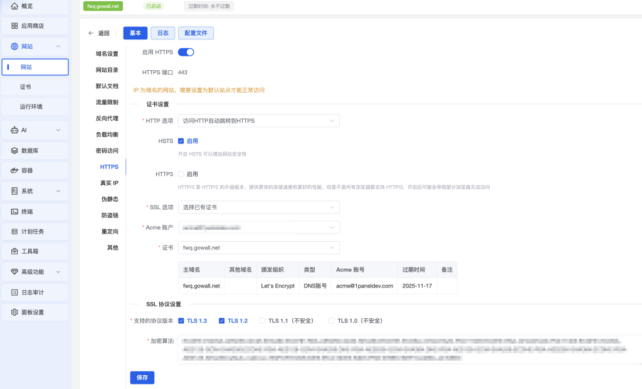Select 反向代理 in the settings menu
The image size is (642, 389).
(x=107, y=118)
